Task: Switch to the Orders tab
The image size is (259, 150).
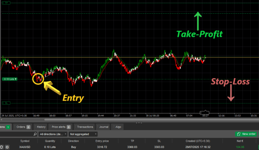Action: point(23,127)
